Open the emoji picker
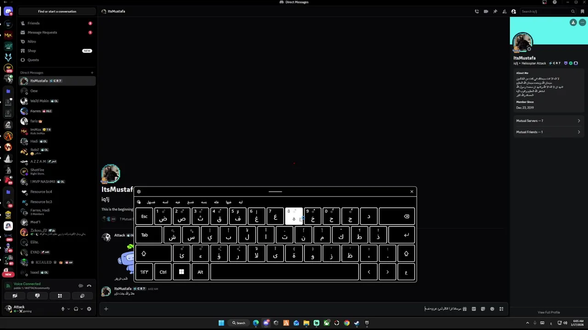Screen dimensions: 588x330 point(492,309)
